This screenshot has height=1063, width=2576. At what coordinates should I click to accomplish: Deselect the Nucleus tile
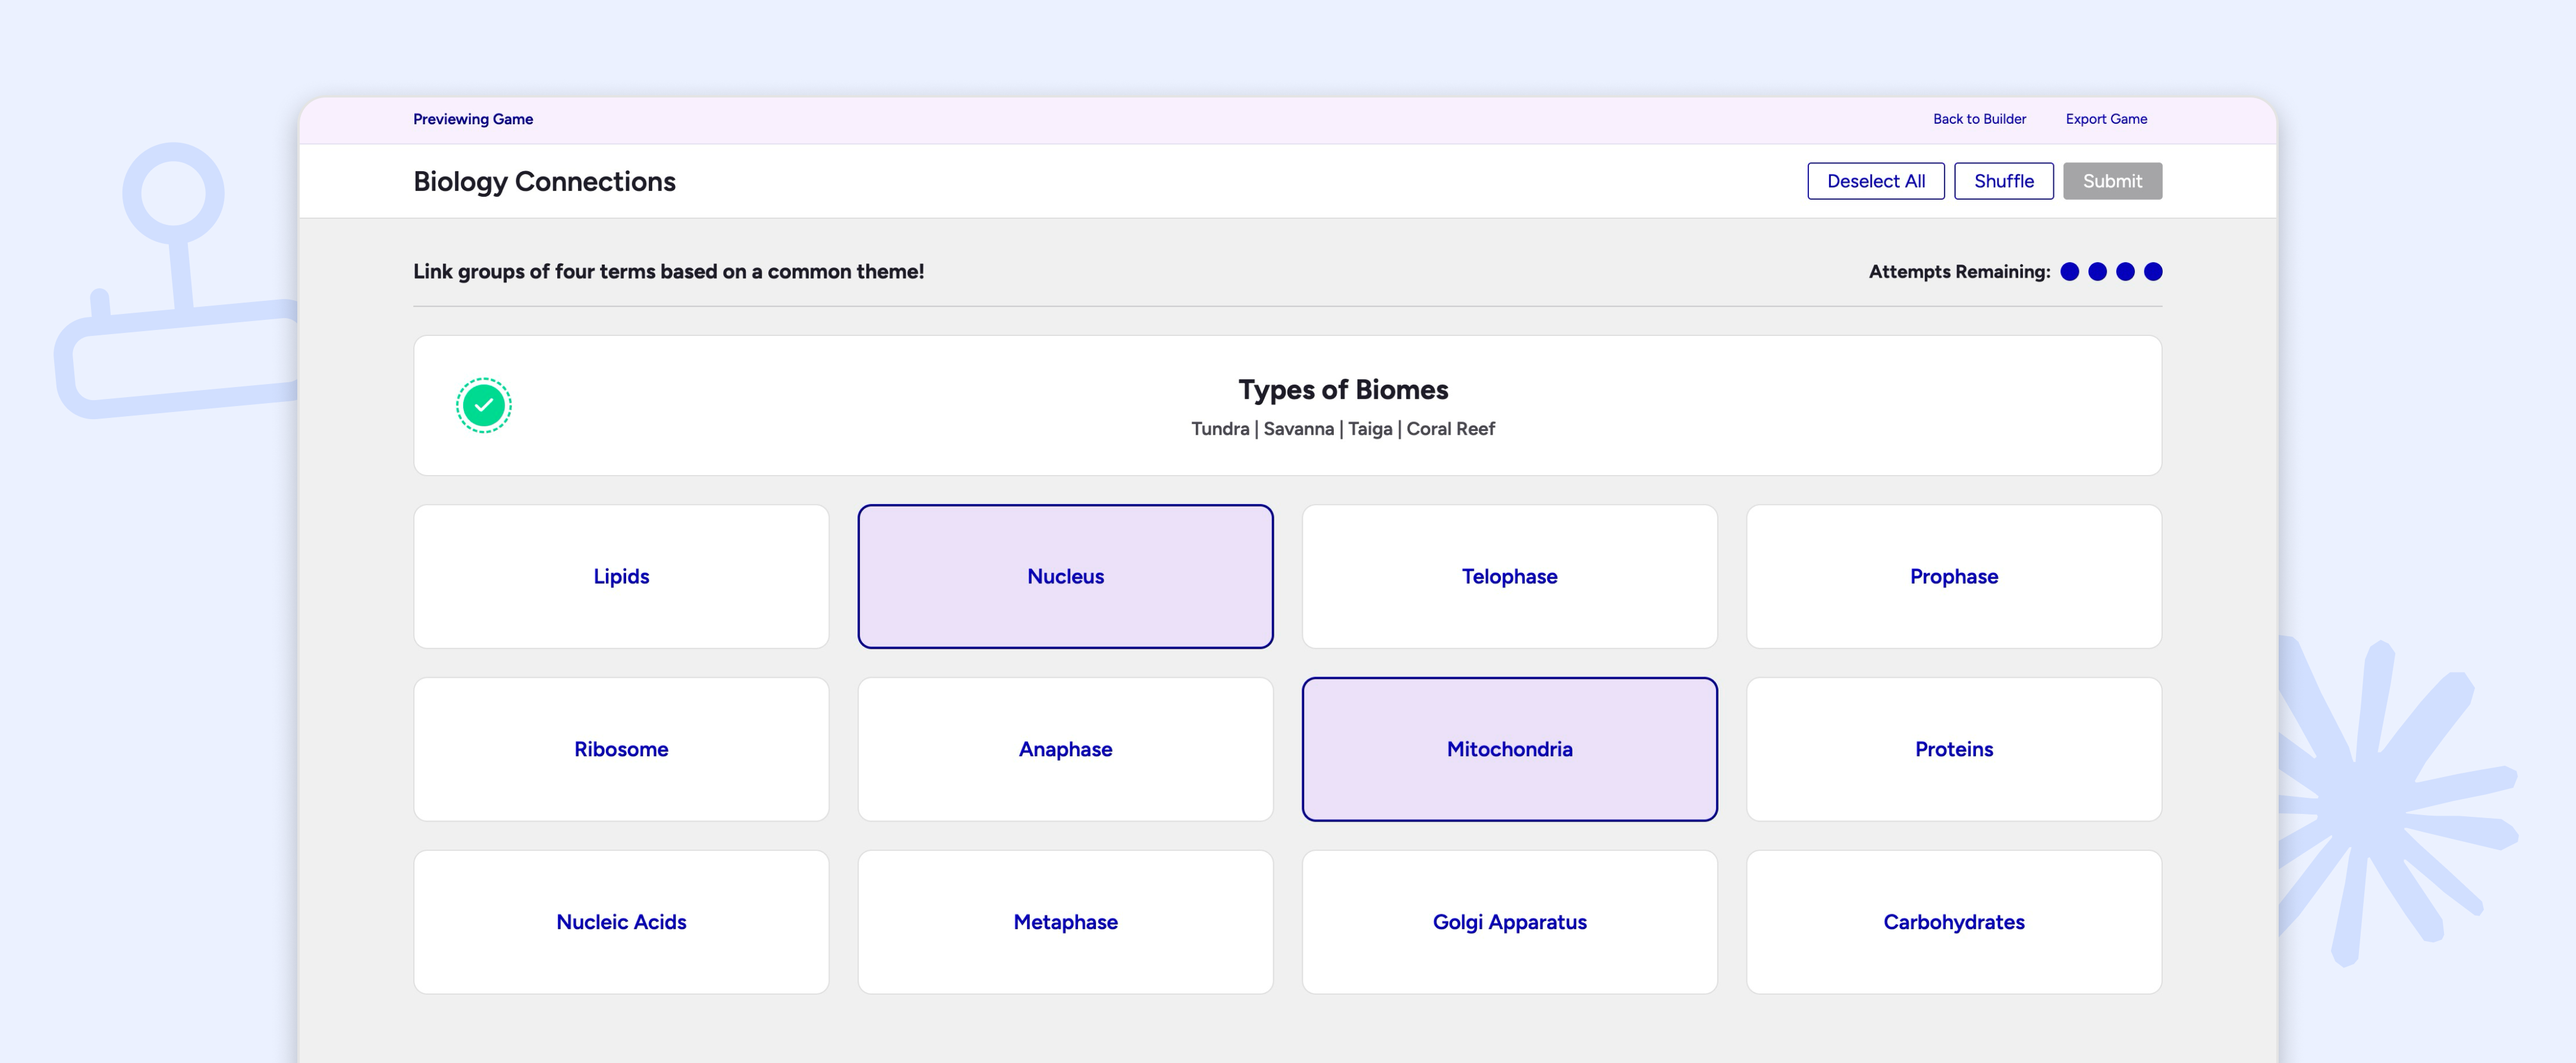1065,576
